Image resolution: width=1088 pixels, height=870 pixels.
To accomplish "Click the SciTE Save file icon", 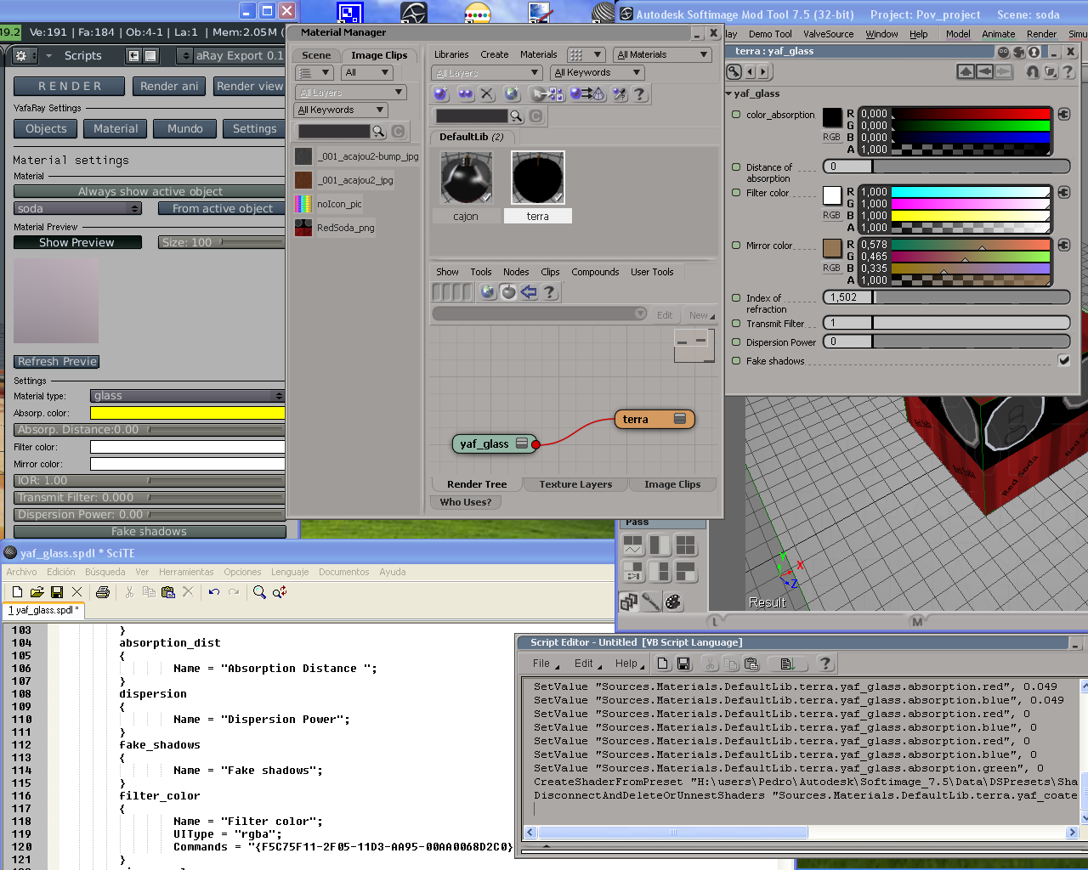I will [x=57, y=592].
